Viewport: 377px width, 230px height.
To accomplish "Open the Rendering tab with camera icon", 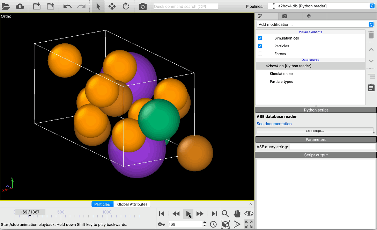I will 285,16.
